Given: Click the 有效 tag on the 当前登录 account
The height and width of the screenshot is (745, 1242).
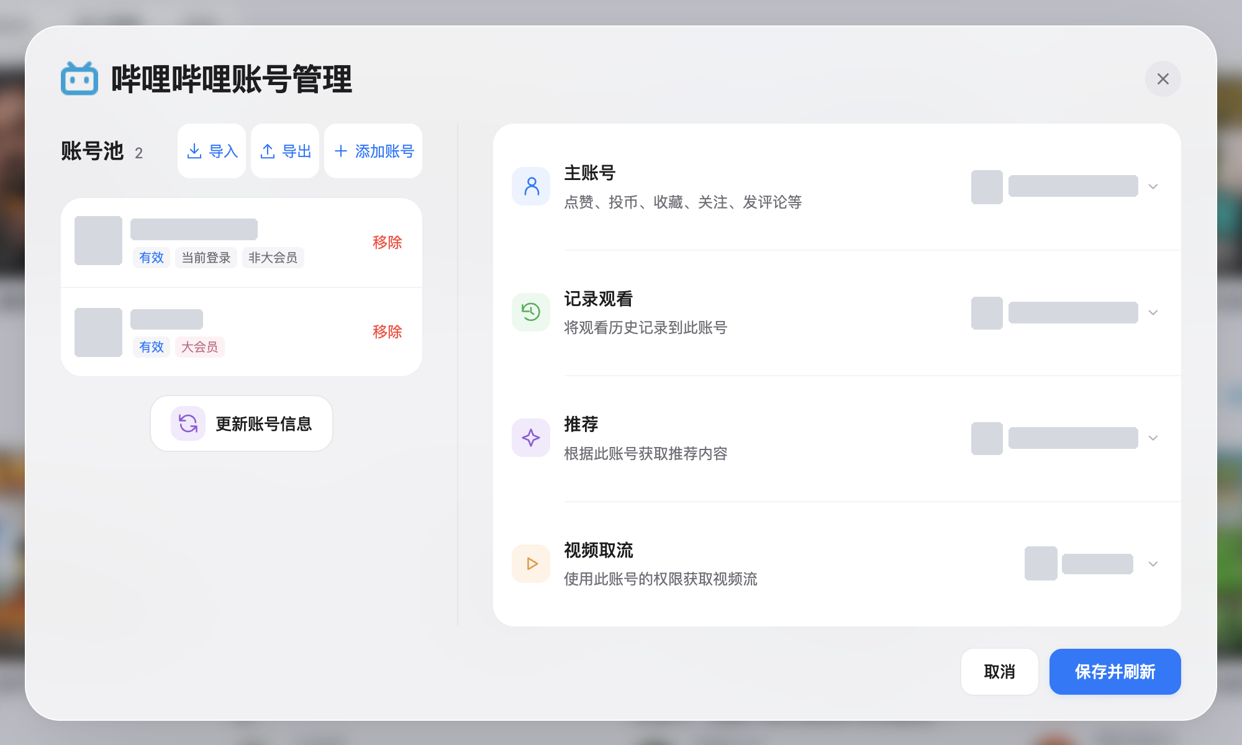Looking at the screenshot, I should 151,258.
